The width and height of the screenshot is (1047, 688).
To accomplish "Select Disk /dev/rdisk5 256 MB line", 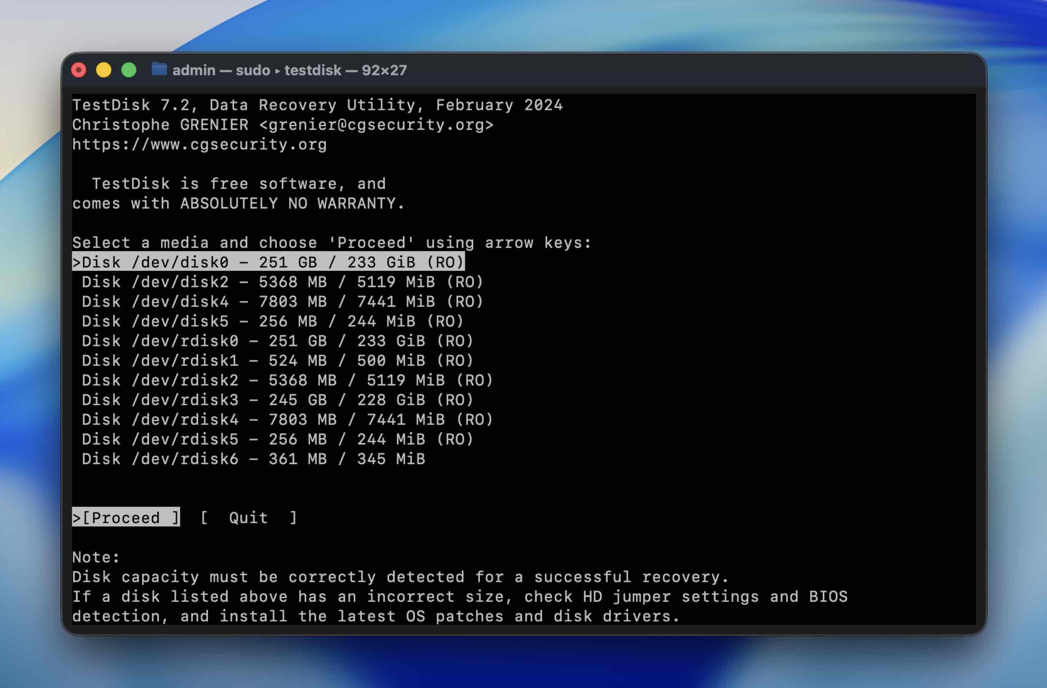I will (278, 439).
